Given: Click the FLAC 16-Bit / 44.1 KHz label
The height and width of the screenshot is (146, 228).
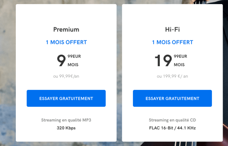Looking at the screenshot, I should coord(172,128).
